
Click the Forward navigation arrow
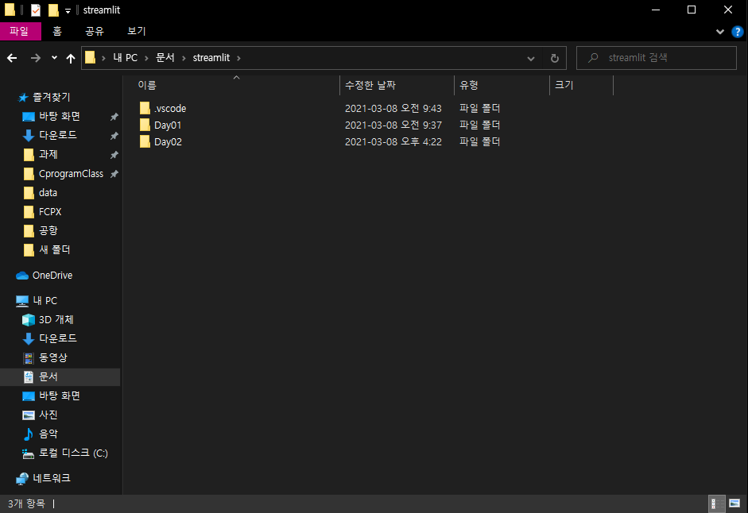(x=36, y=58)
